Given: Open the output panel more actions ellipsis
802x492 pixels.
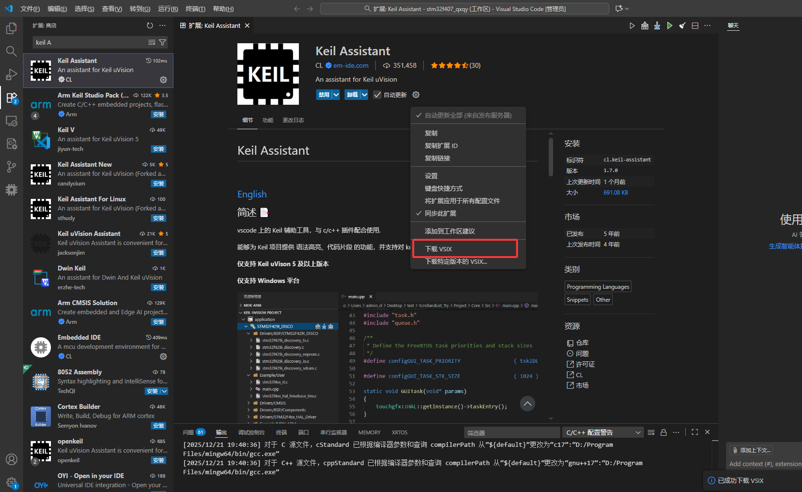Looking at the screenshot, I should 676,432.
